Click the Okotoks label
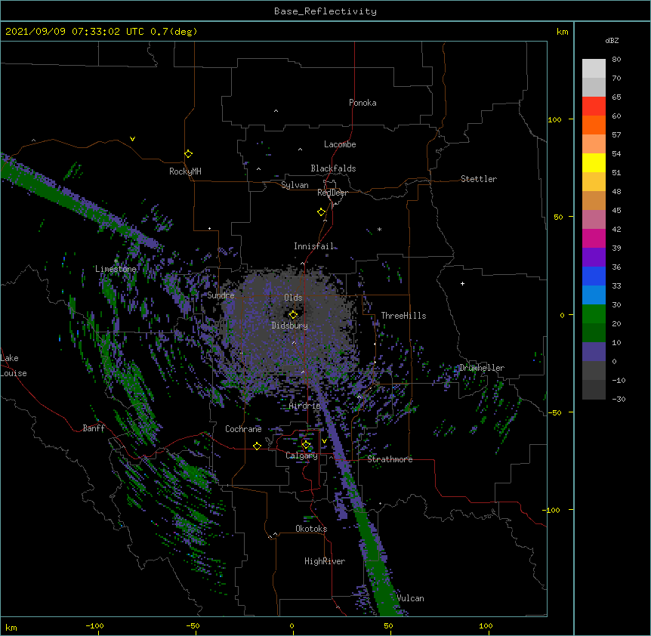This screenshot has width=651, height=636. tap(311, 529)
